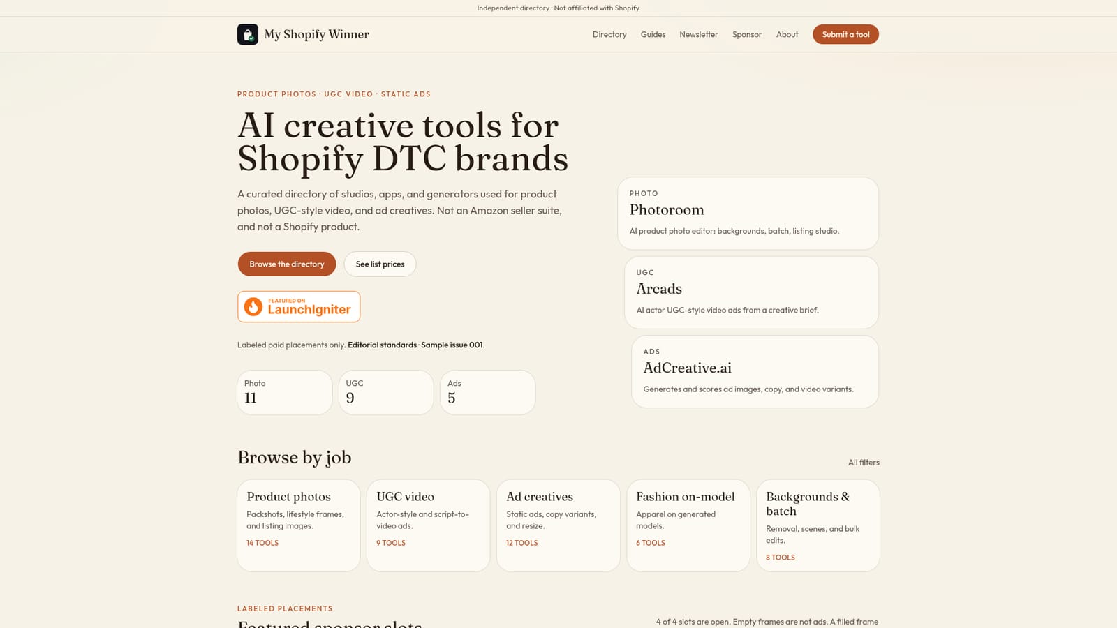Click the '8 TOOLS' count text
1117x628 pixels.
click(781, 558)
